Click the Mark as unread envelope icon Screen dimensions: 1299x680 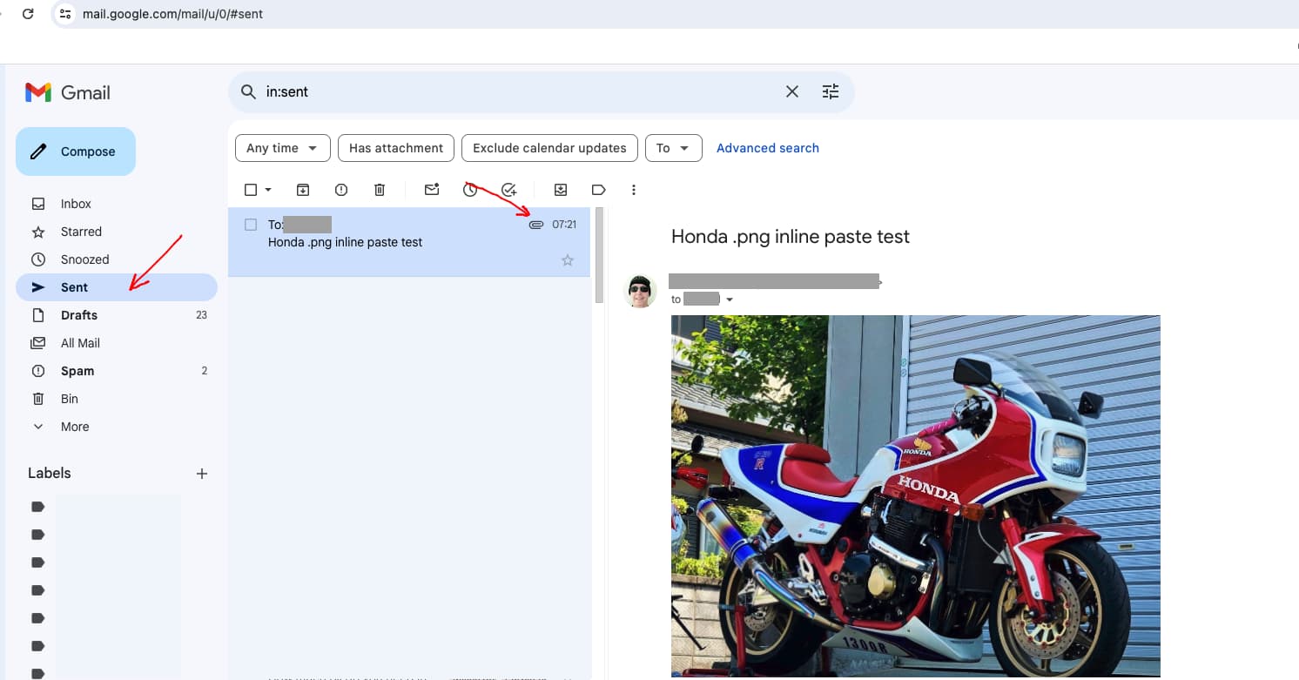pos(432,190)
